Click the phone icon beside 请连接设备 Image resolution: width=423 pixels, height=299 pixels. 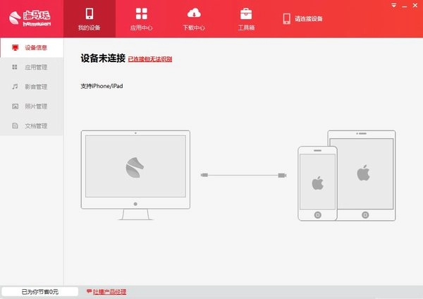point(286,18)
